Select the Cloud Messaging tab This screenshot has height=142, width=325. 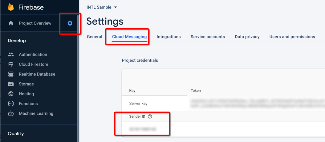tap(129, 37)
